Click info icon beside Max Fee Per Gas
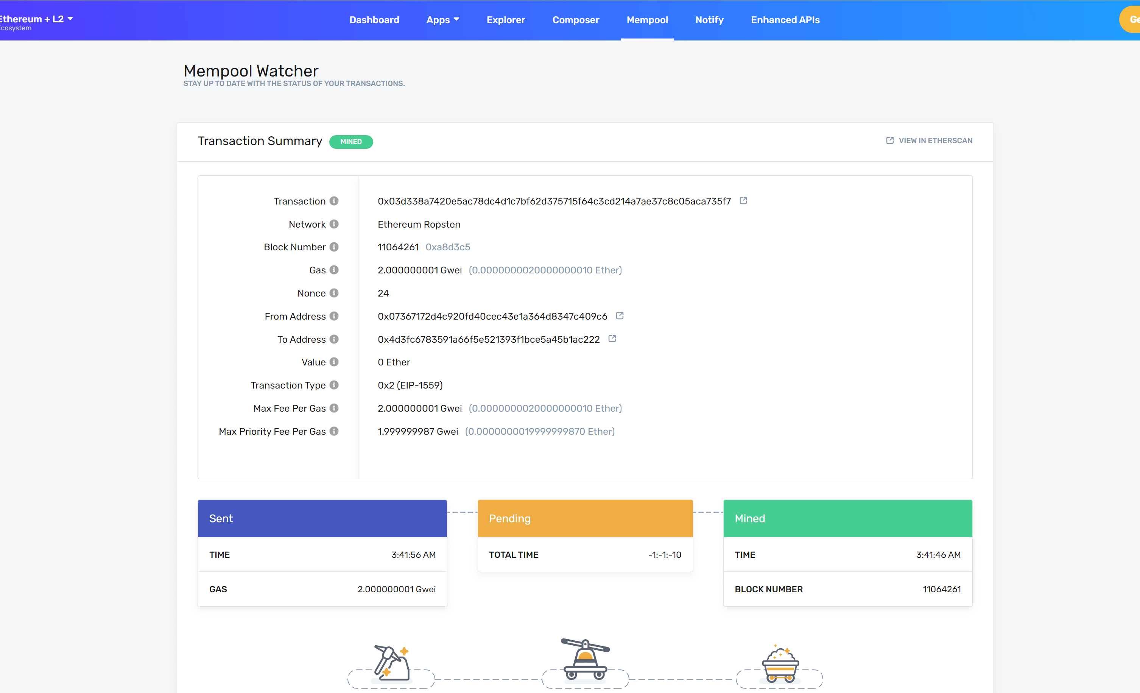Screen dimensions: 1140x693 tap(333, 408)
